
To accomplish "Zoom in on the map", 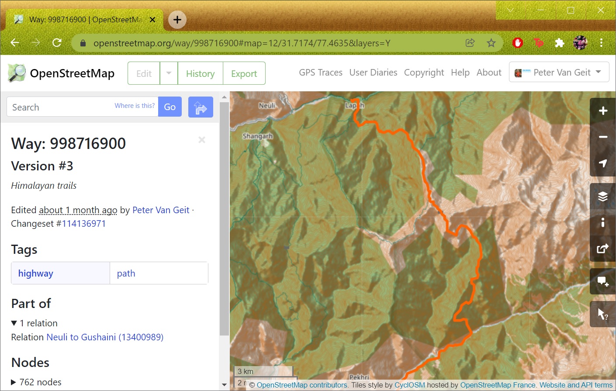I will click(x=603, y=111).
